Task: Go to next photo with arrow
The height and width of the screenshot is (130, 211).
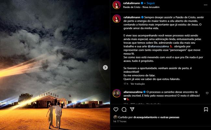Action: coord(105,67)
